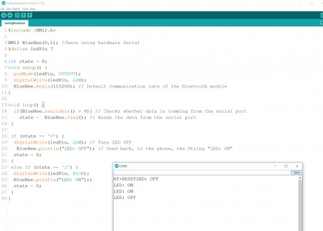The image size is (323, 231).
Task: Click the last 'LED: OFF' serial output line
Action: (x=125, y=198)
